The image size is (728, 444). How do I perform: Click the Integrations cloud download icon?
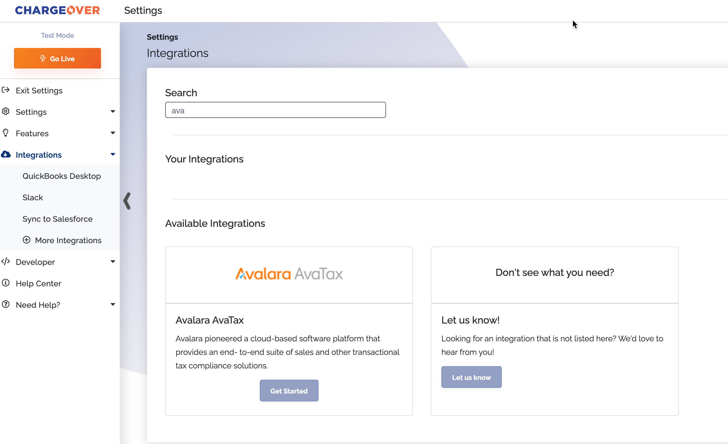(x=6, y=154)
